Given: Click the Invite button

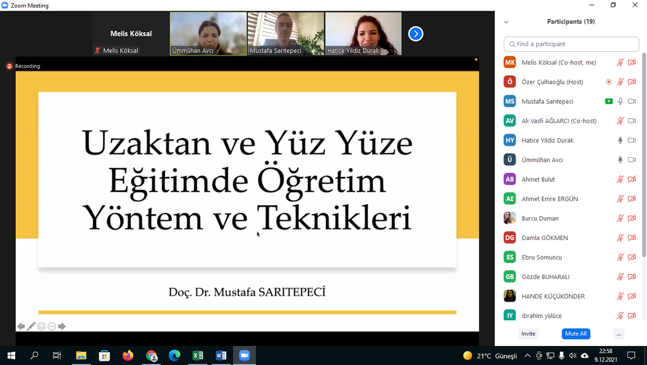Looking at the screenshot, I should pos(528,334).
